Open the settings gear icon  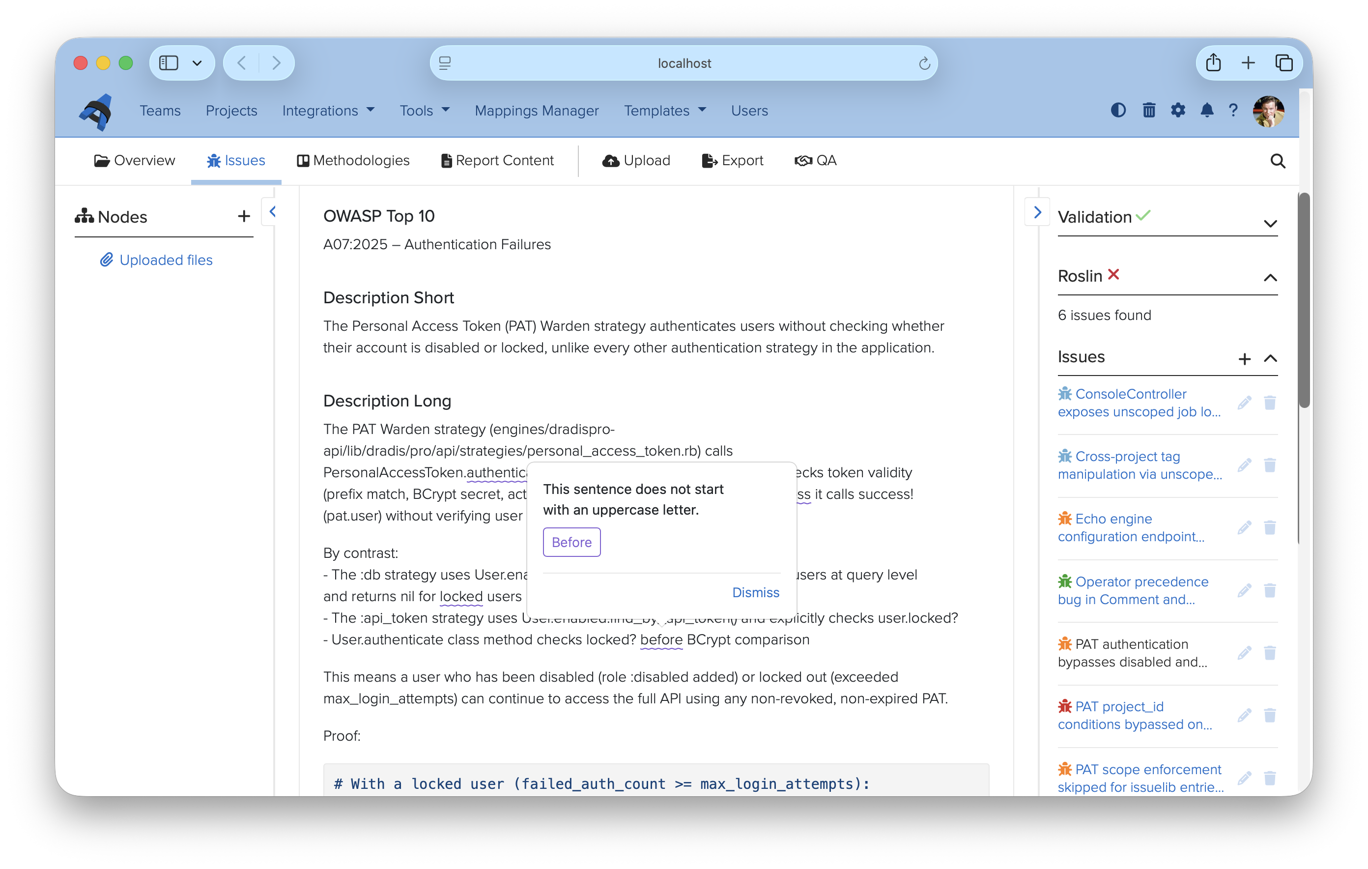(x=1178, y=110)
